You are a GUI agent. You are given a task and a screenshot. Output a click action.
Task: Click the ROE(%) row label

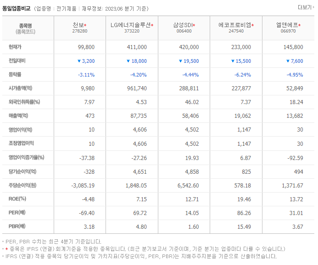click(x=17, y=199)
